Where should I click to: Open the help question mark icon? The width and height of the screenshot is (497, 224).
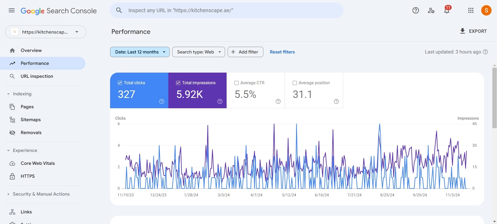click(x=416, y=10)
